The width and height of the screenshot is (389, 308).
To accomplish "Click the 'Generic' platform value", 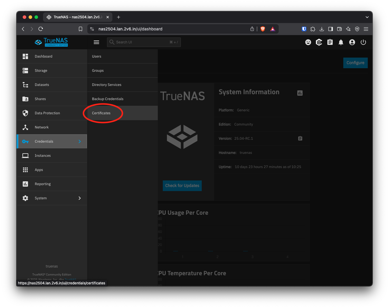I will click(x=243, y=110).
